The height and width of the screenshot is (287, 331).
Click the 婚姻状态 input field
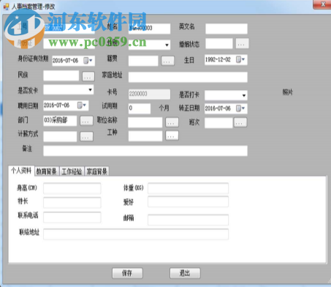coord(219,44)
